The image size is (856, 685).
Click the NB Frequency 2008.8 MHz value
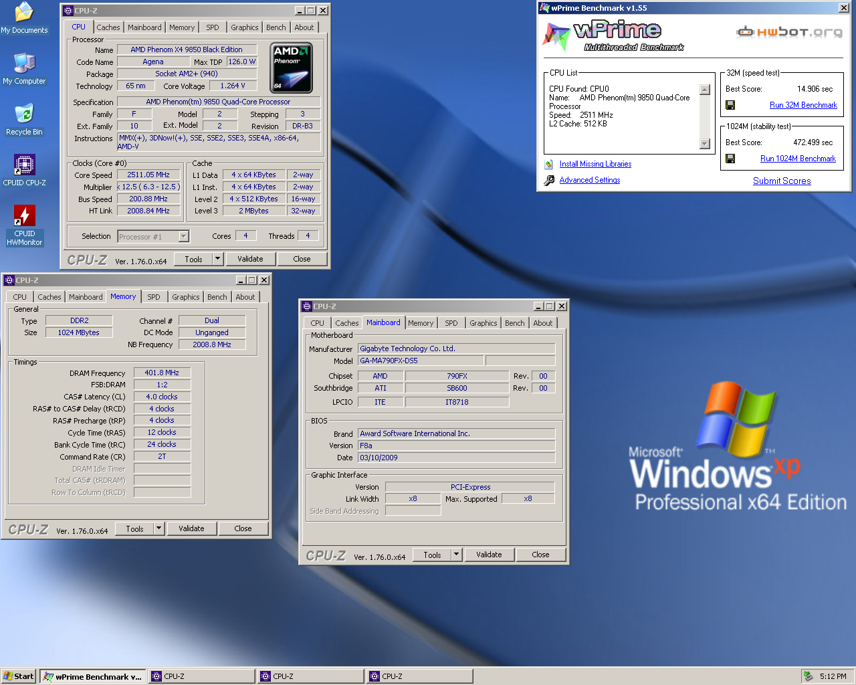(212, 345)
